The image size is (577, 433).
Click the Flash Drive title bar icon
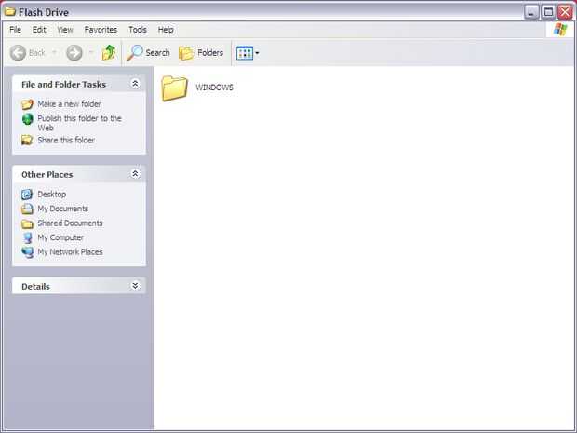point(10,12)
